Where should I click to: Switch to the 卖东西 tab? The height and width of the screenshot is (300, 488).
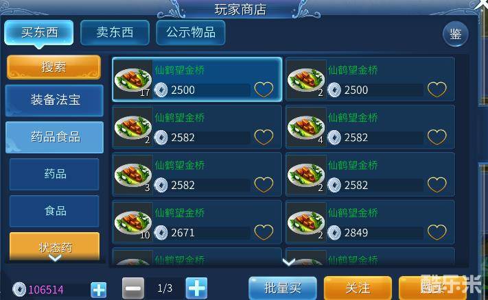(115, 33)
